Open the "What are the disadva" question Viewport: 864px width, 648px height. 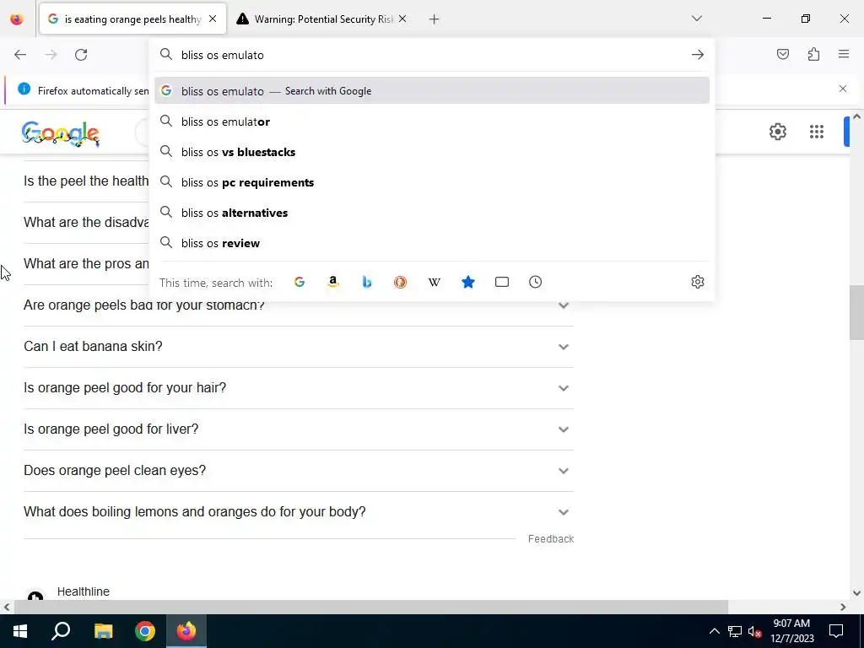tap(86, 222)
